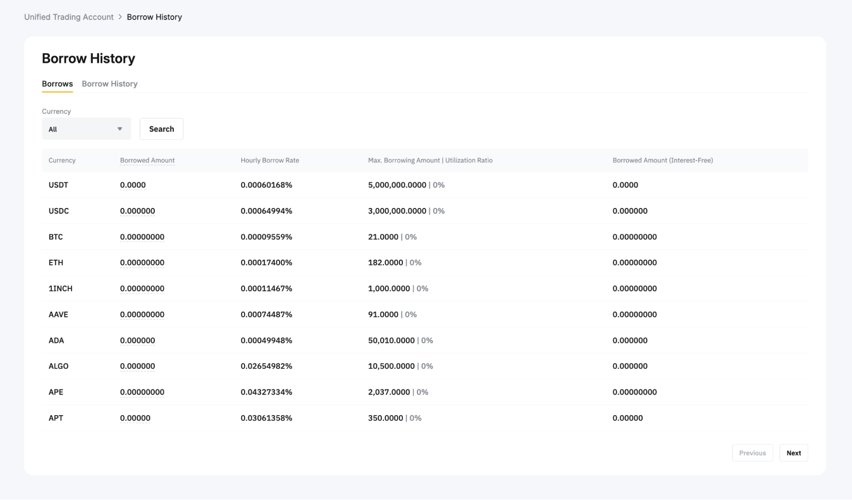Click the Hourly Borrow Rate header
852x500 pixels.
pos(269,161)
